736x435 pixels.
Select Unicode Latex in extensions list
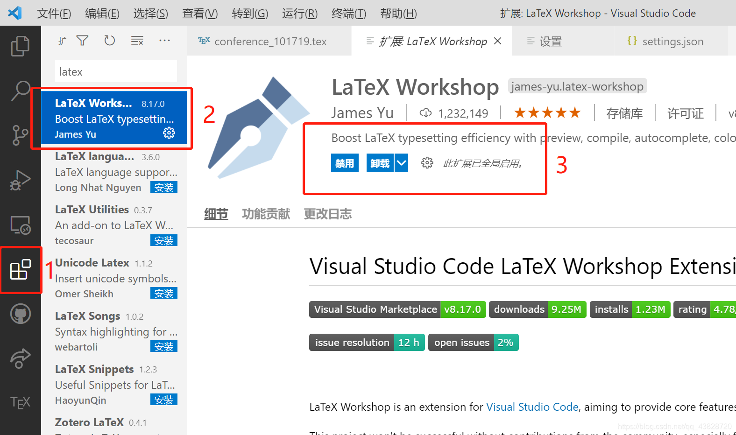(114, 277)
